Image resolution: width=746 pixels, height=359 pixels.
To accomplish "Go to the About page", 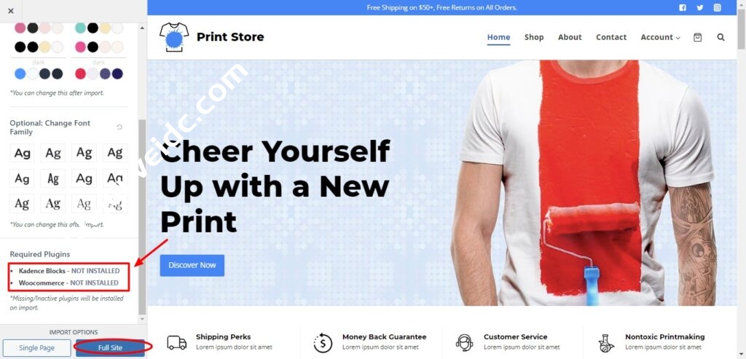I will click(570, 37).
